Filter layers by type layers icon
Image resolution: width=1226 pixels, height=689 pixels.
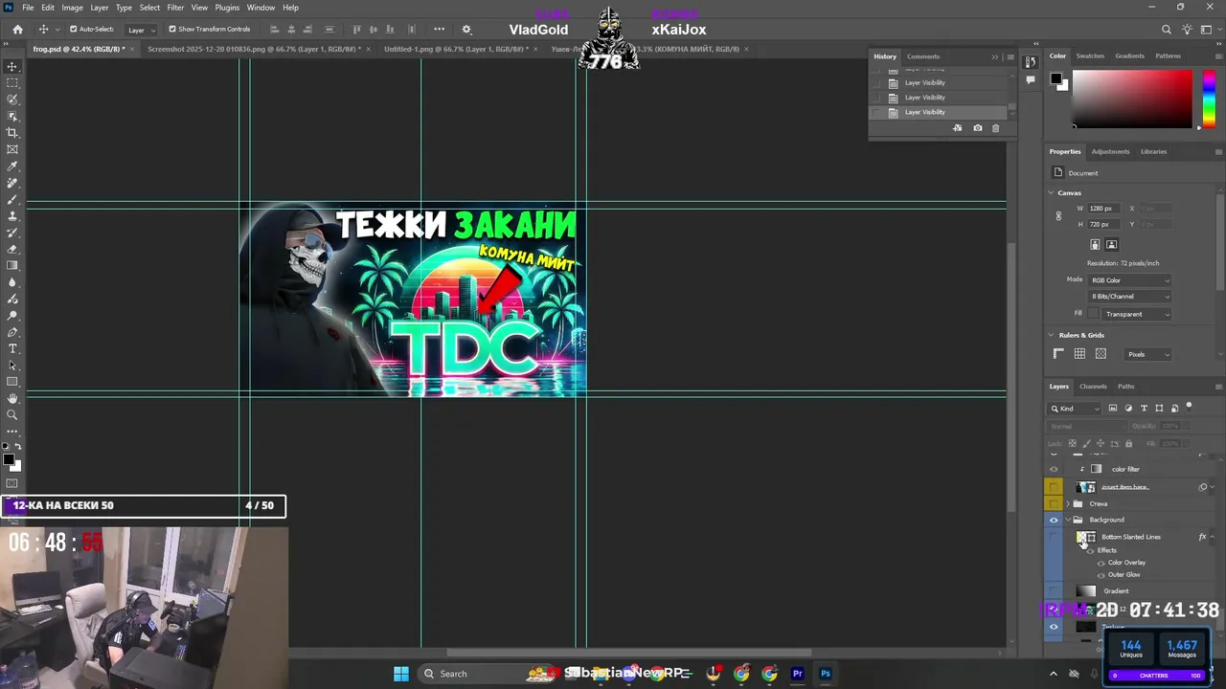point(1144,409)
